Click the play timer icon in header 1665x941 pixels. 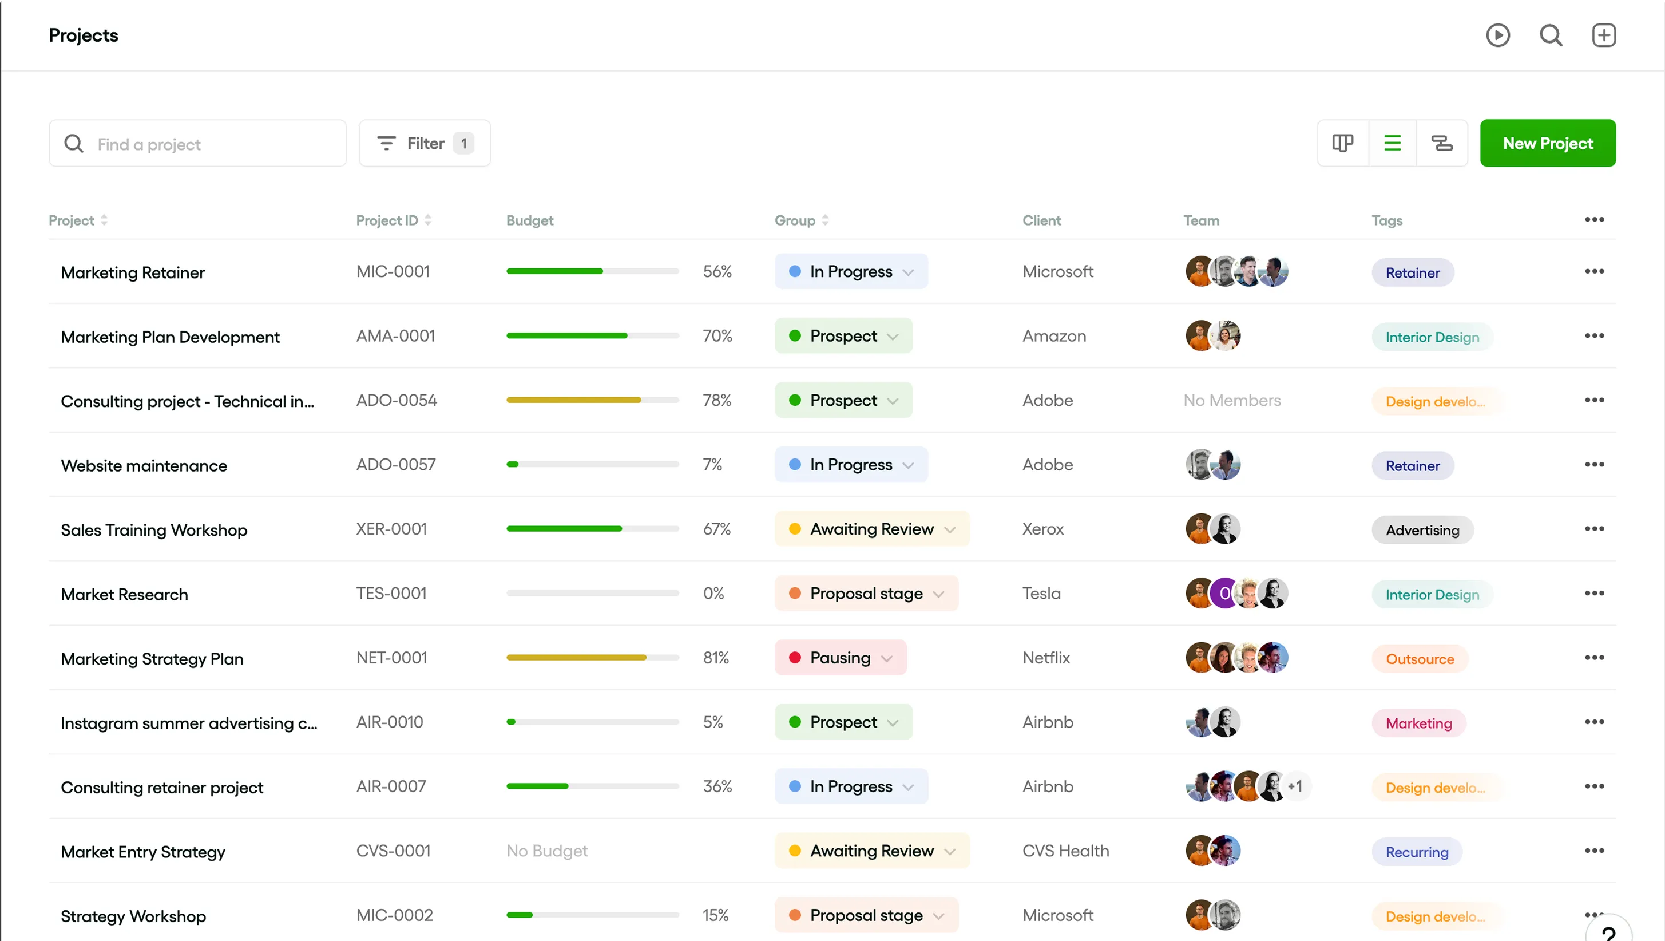click(x=1497, y=35)
